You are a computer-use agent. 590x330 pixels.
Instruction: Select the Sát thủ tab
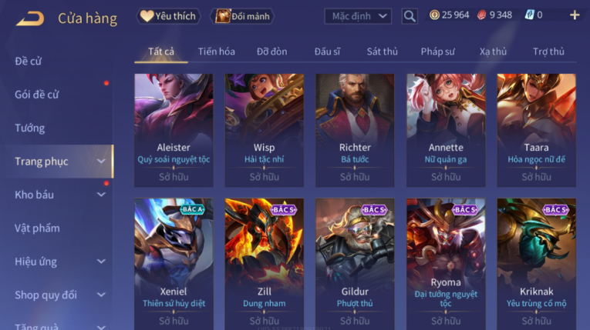pos(383,52)
